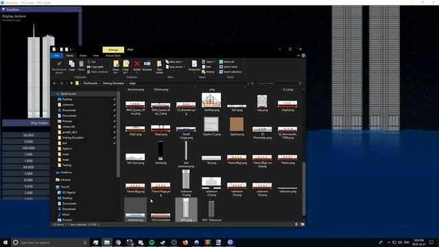The image size is (439, 247).
Task: Click the Properties checkmark icon
Action: point(194,64)
